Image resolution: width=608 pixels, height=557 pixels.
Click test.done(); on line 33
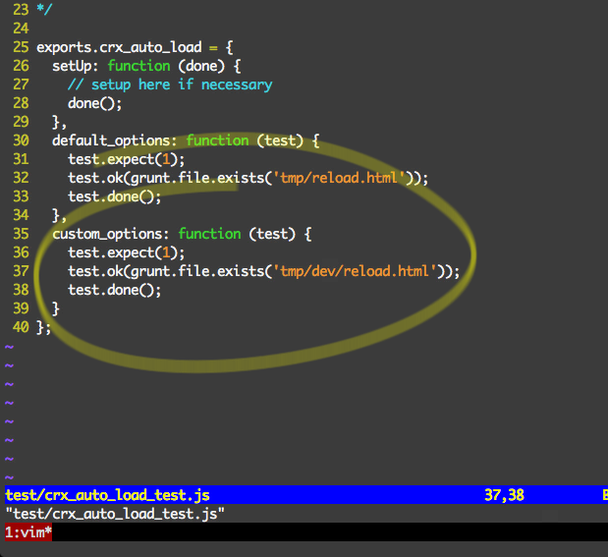pyautogui.click(x=114, y=196)
